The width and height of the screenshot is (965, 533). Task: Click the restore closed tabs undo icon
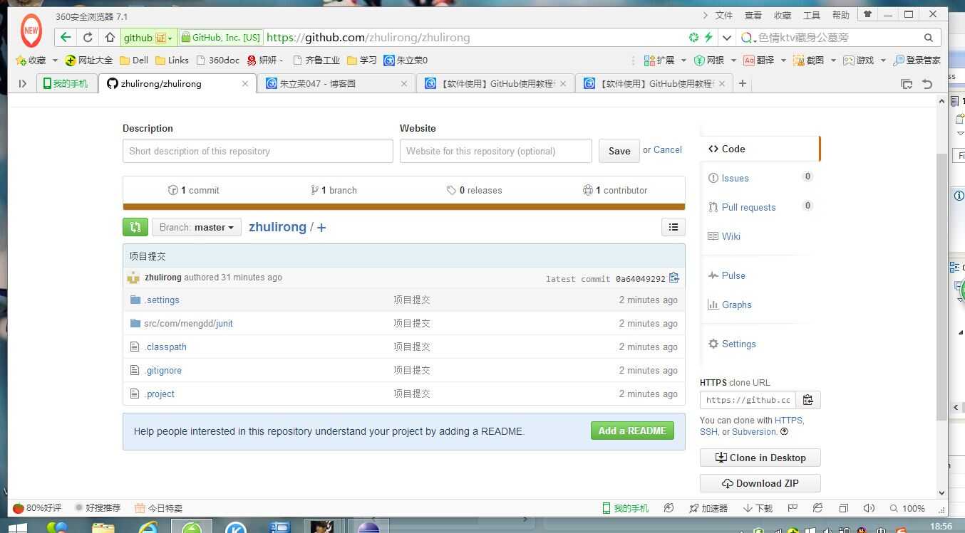[x=927, y=84]
